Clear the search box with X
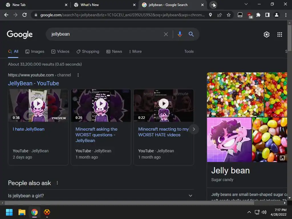292x219 pixels. (166, 34)
